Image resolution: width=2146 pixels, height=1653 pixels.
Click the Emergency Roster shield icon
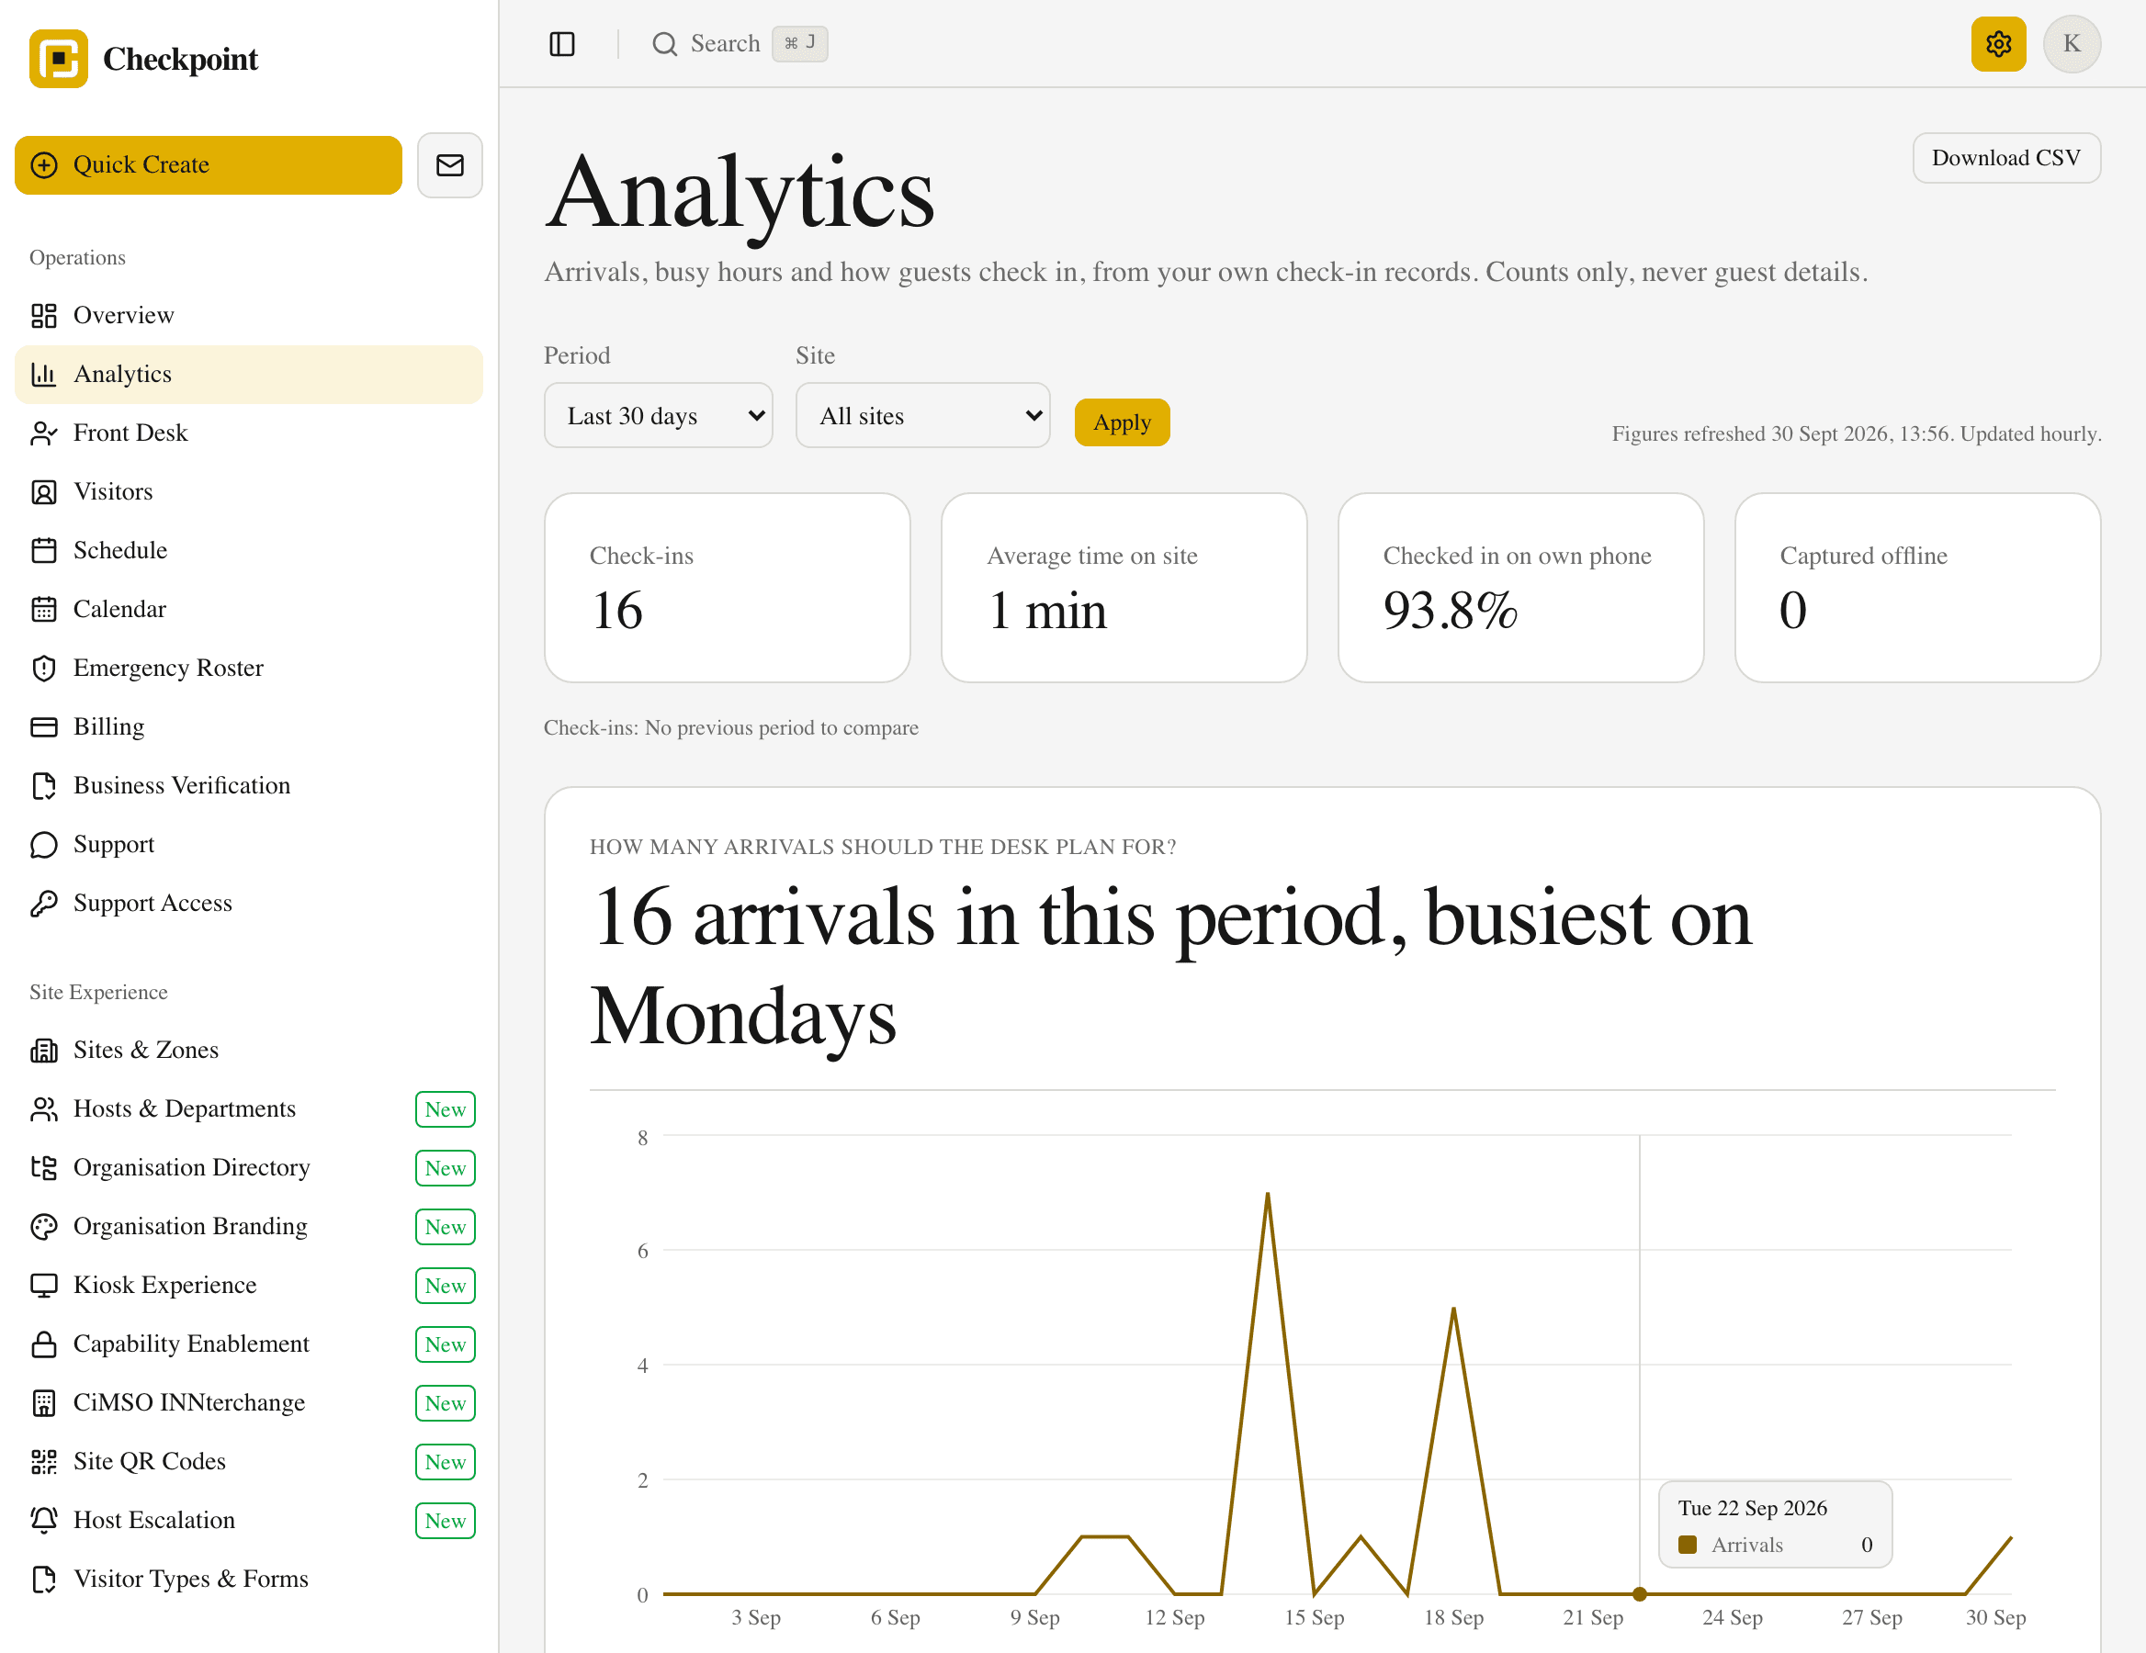(44, 669)
